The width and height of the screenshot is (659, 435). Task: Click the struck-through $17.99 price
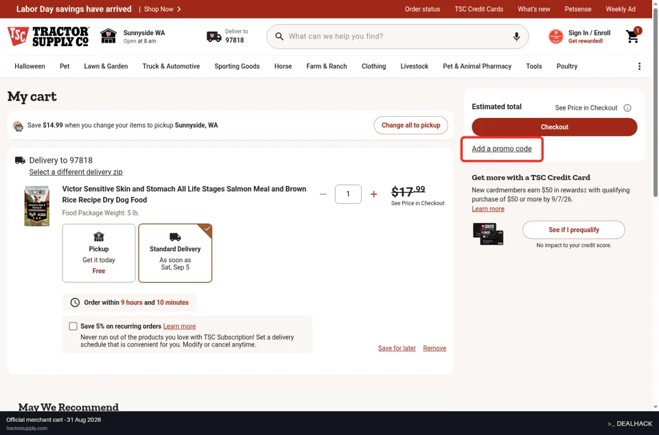tap(408, 191)
